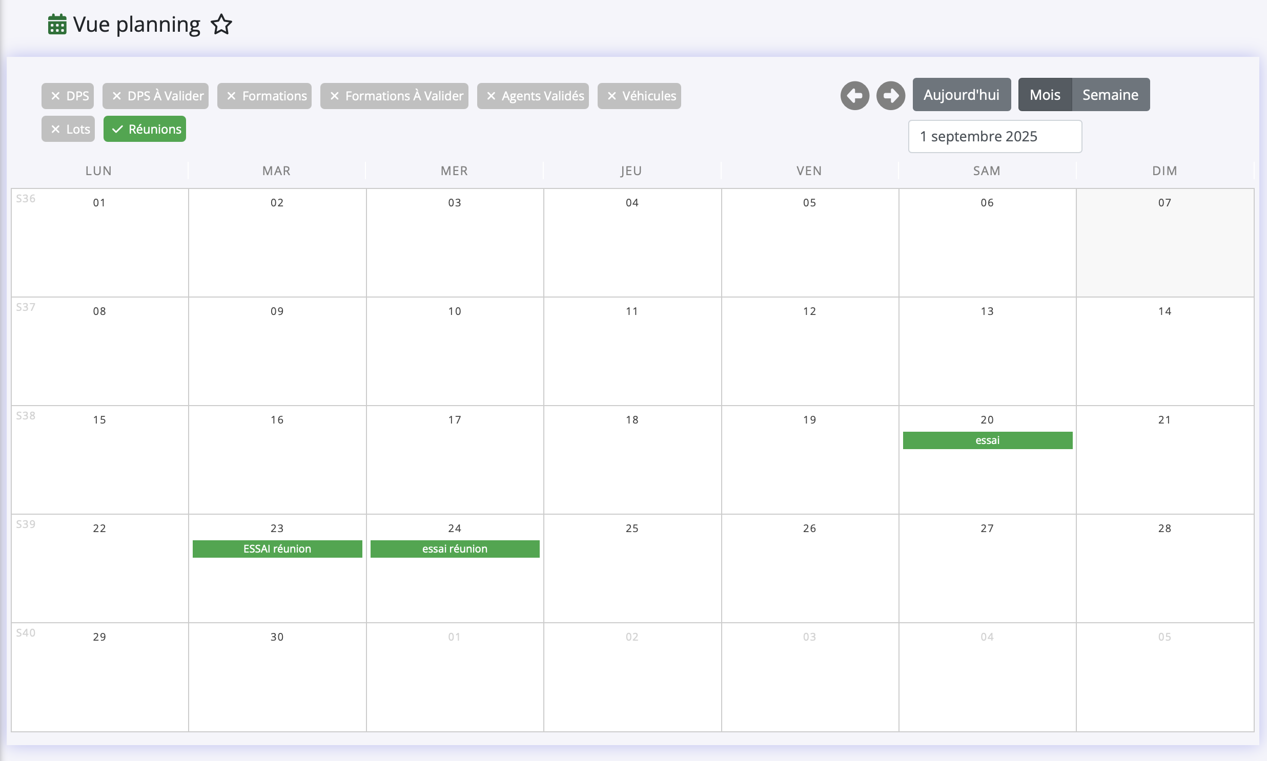1267x761 pixels.
Task: Click the green calendar icon in title
Action: (x=57, y=25)
